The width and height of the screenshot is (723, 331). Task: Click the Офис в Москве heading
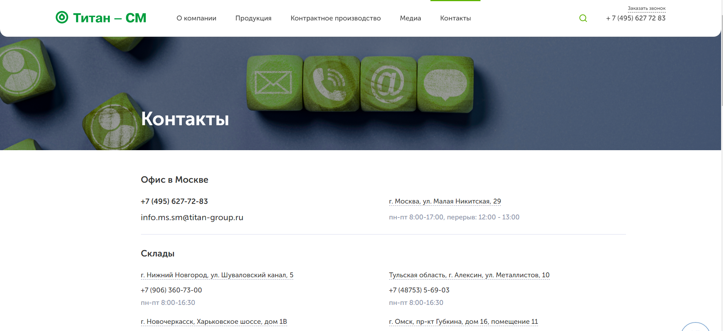174,180
